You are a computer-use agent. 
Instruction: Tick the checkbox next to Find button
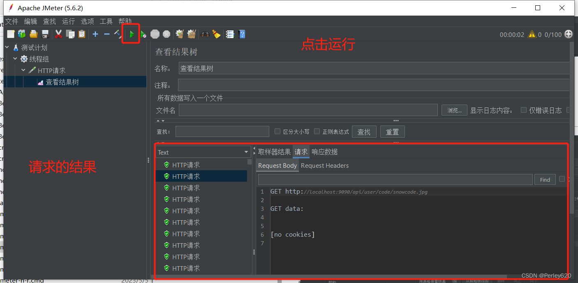(x=562, y=179)
